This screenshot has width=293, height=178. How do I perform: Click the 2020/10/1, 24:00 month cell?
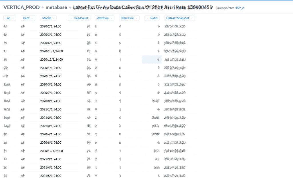52,51
